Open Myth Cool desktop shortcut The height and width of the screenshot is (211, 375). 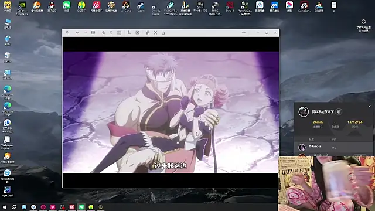click(8, 192)
